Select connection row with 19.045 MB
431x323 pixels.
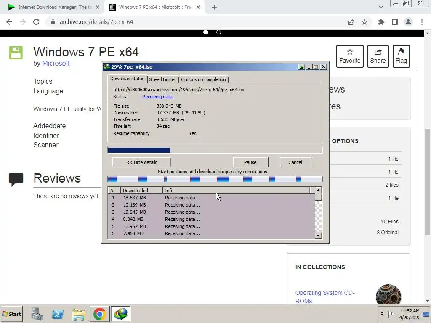212,212
